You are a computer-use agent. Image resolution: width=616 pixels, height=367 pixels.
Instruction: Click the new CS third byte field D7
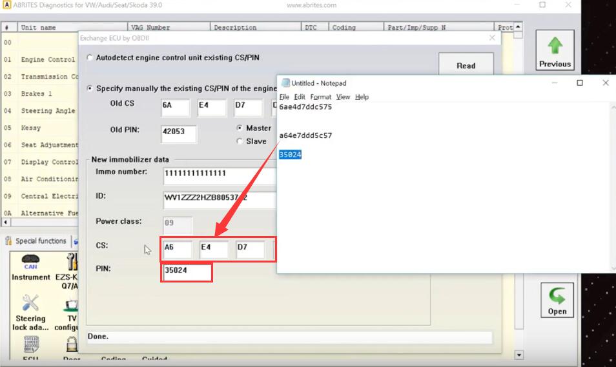251,250
